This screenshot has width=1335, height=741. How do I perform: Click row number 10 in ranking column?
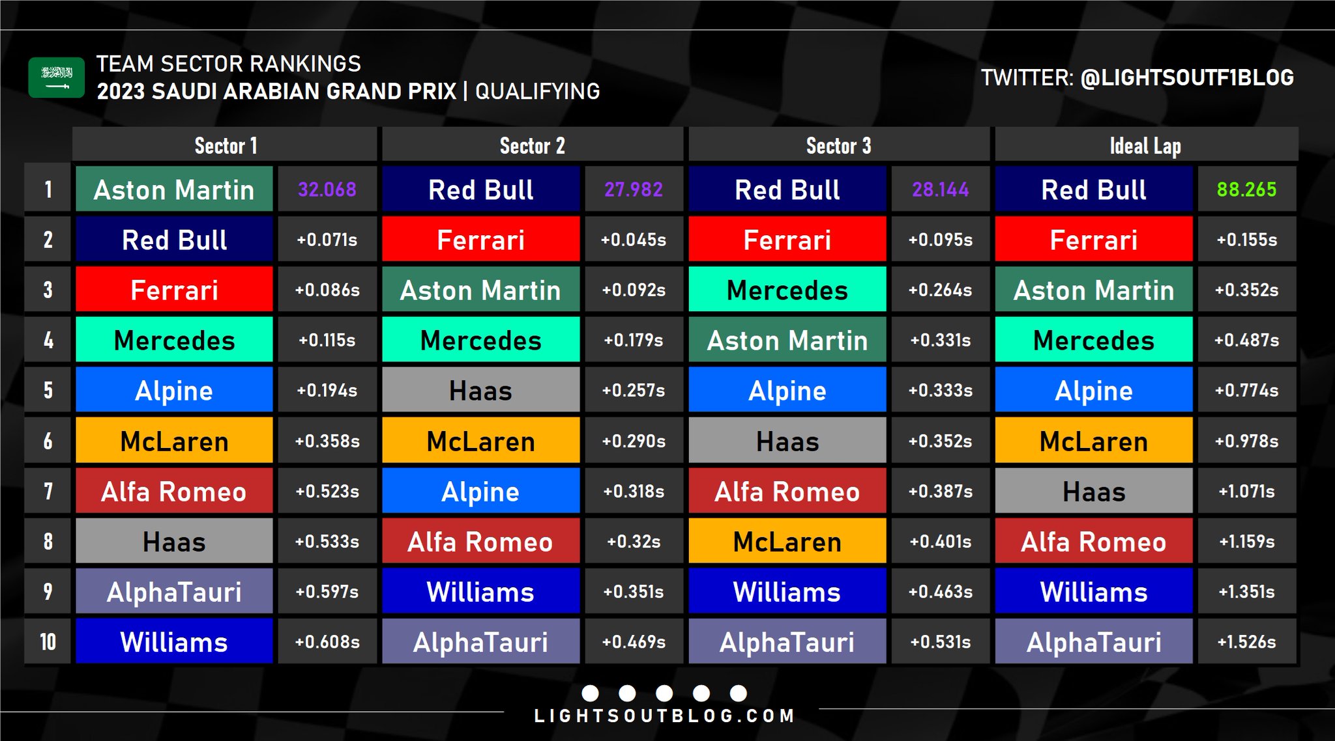coord(48,641)
